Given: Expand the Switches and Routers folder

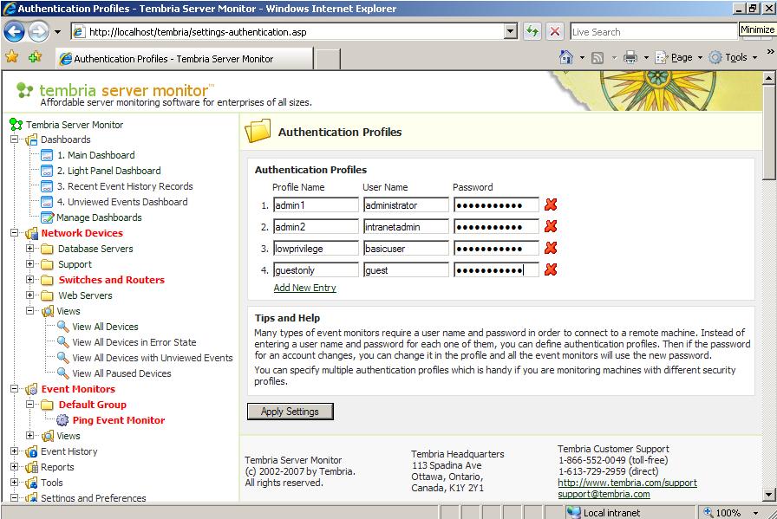Looking at the screenshot, I should tap(29, 279).
